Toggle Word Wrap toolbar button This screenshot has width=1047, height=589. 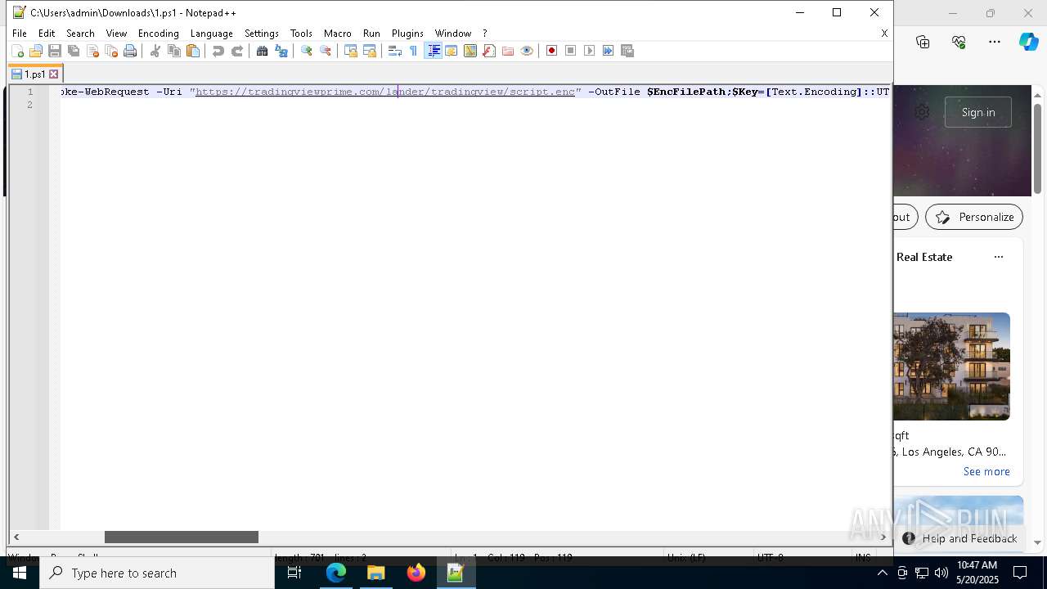[395, 51]
